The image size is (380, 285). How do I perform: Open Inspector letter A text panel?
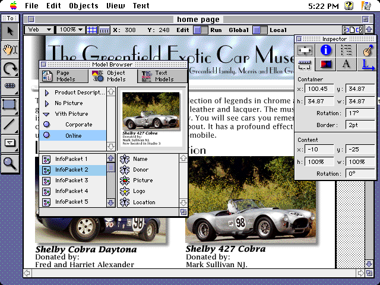346,65
